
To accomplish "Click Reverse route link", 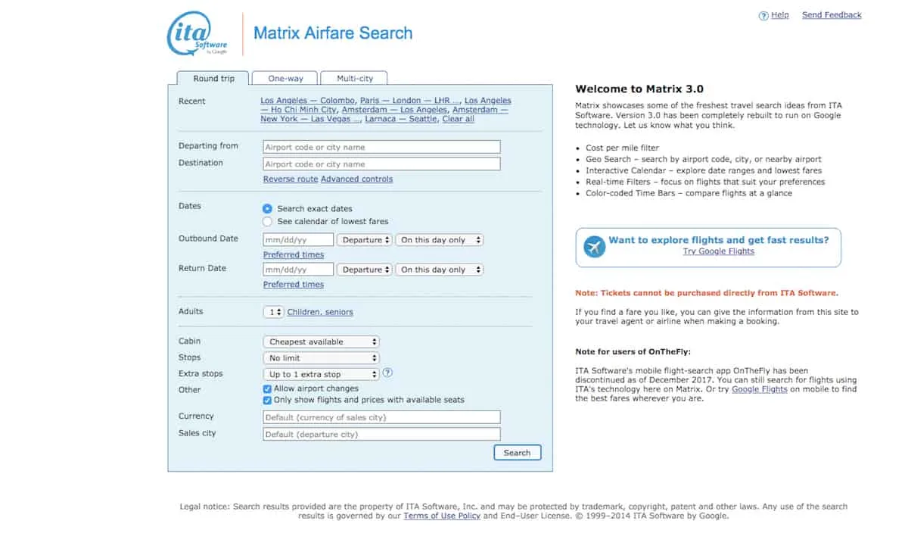I will pos(291,179).
